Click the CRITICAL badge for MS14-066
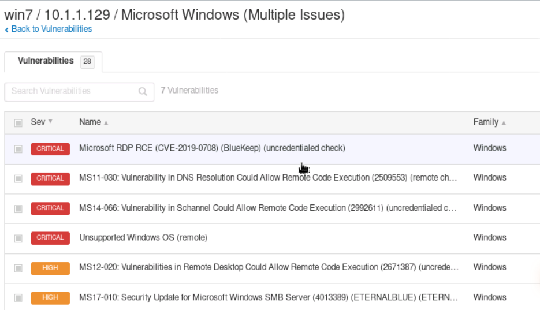 (x=50, y=208)
